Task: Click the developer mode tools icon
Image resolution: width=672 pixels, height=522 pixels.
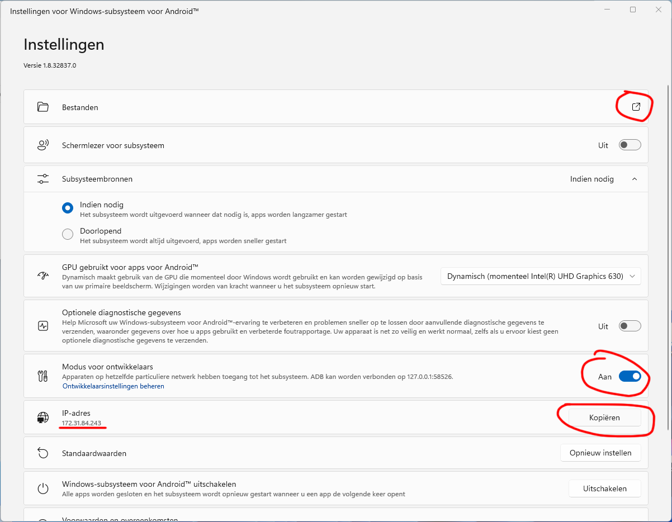Action: click(x=43, y=376)
